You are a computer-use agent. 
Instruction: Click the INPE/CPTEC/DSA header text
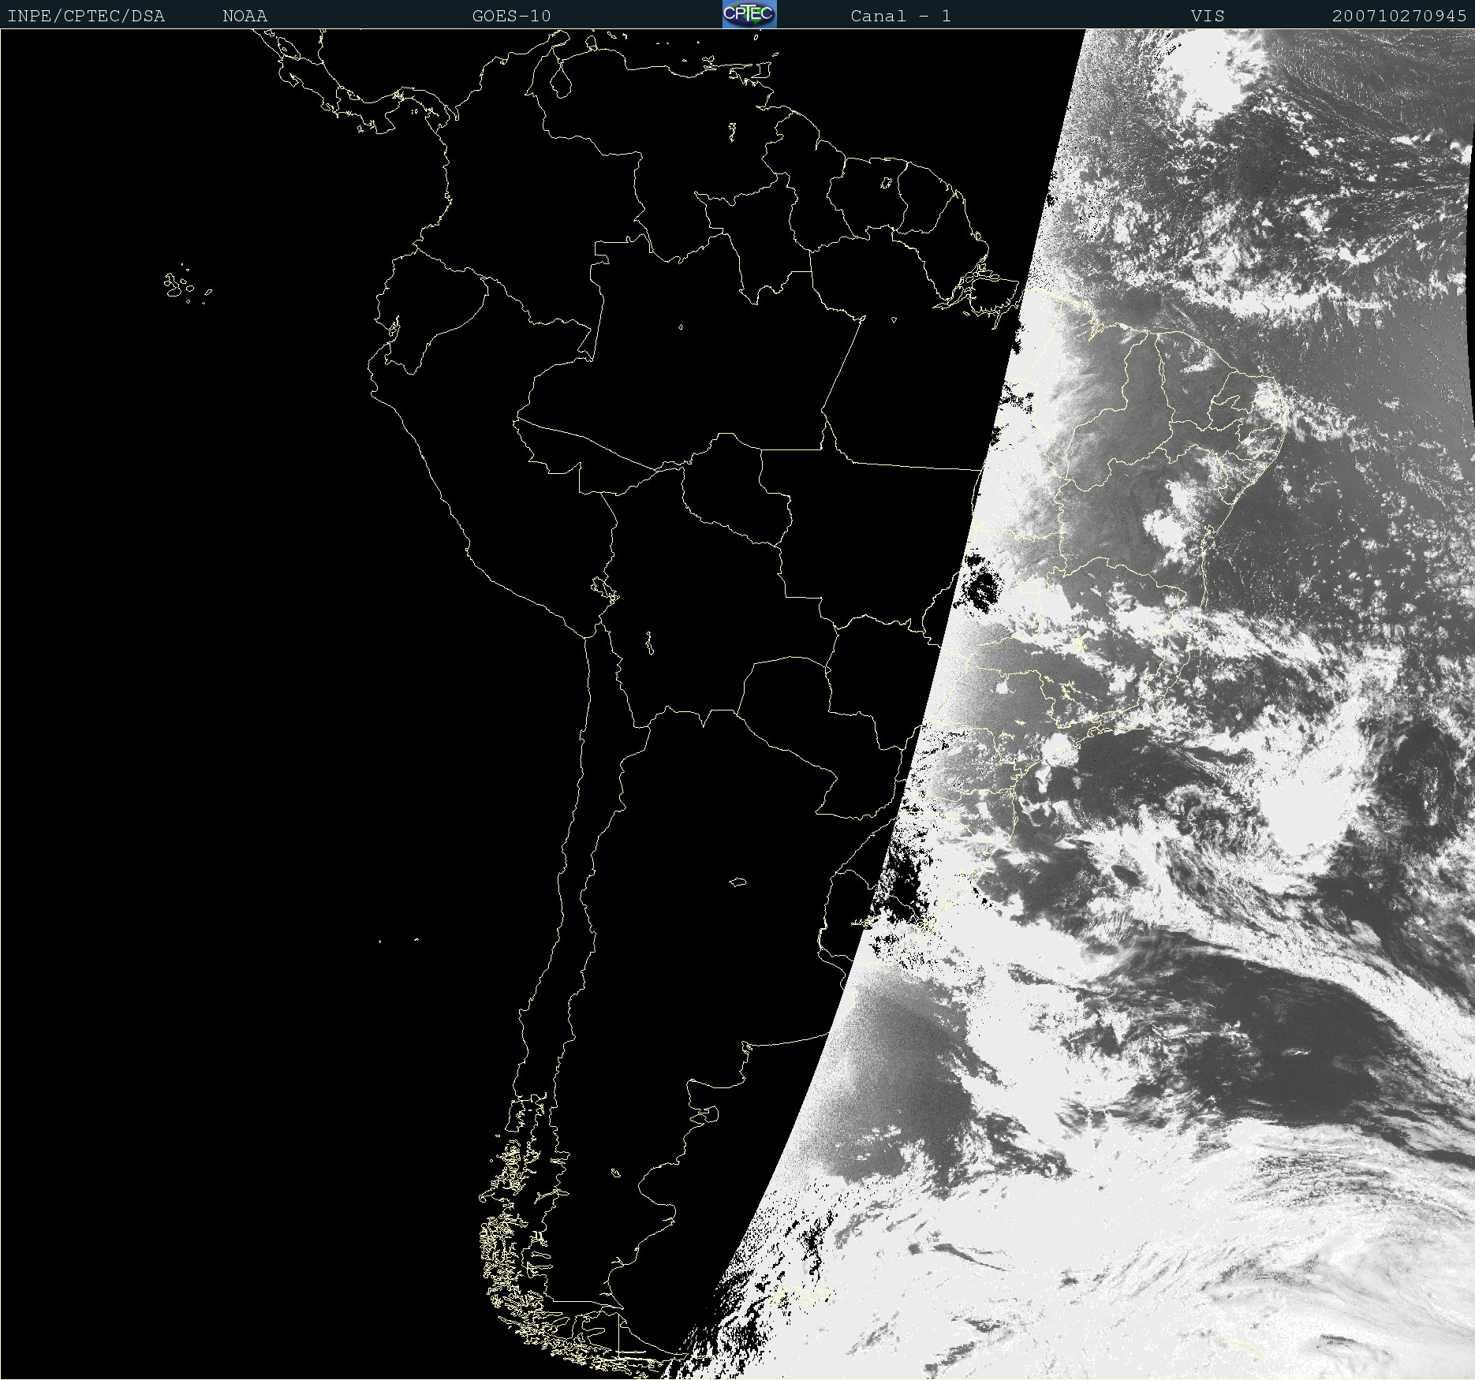click(x=86, y=17)
